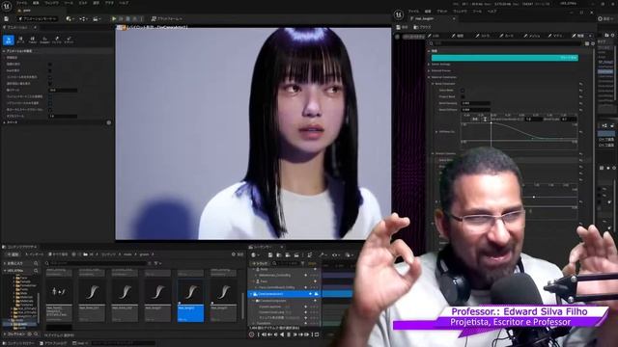The height and width of the screenshot is (347, 618).
Task: Click the white curve key in bend scale graph
Action: click(491, 123)
